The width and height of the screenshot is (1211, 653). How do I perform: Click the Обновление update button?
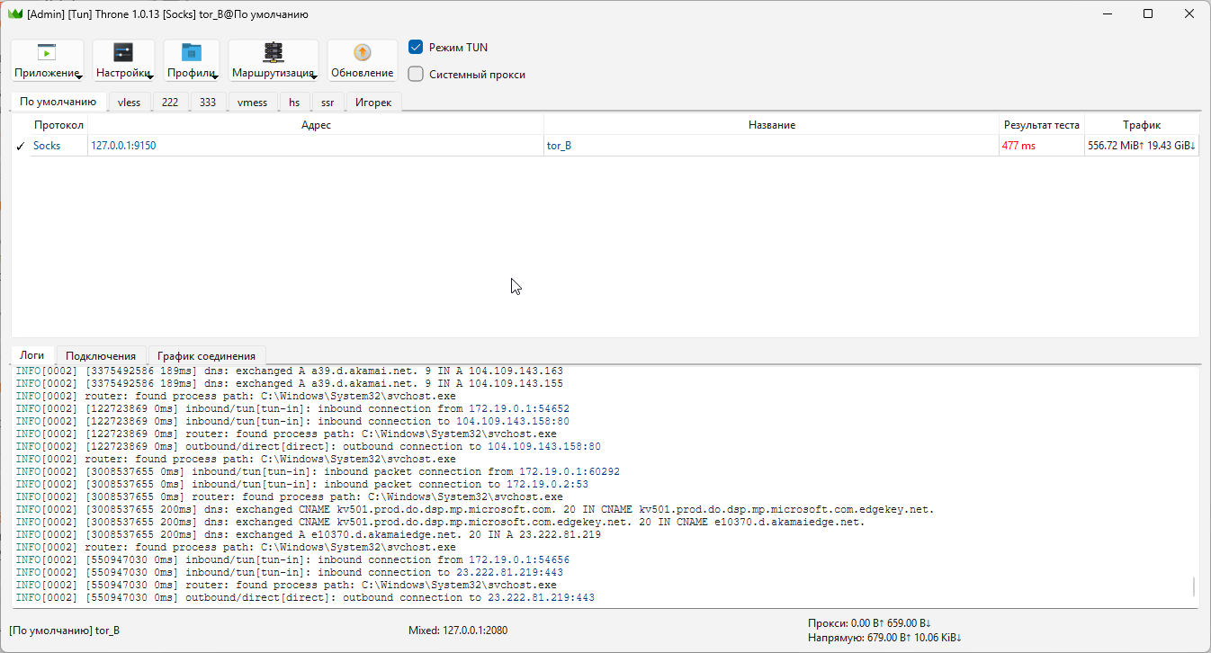(362, 60)
